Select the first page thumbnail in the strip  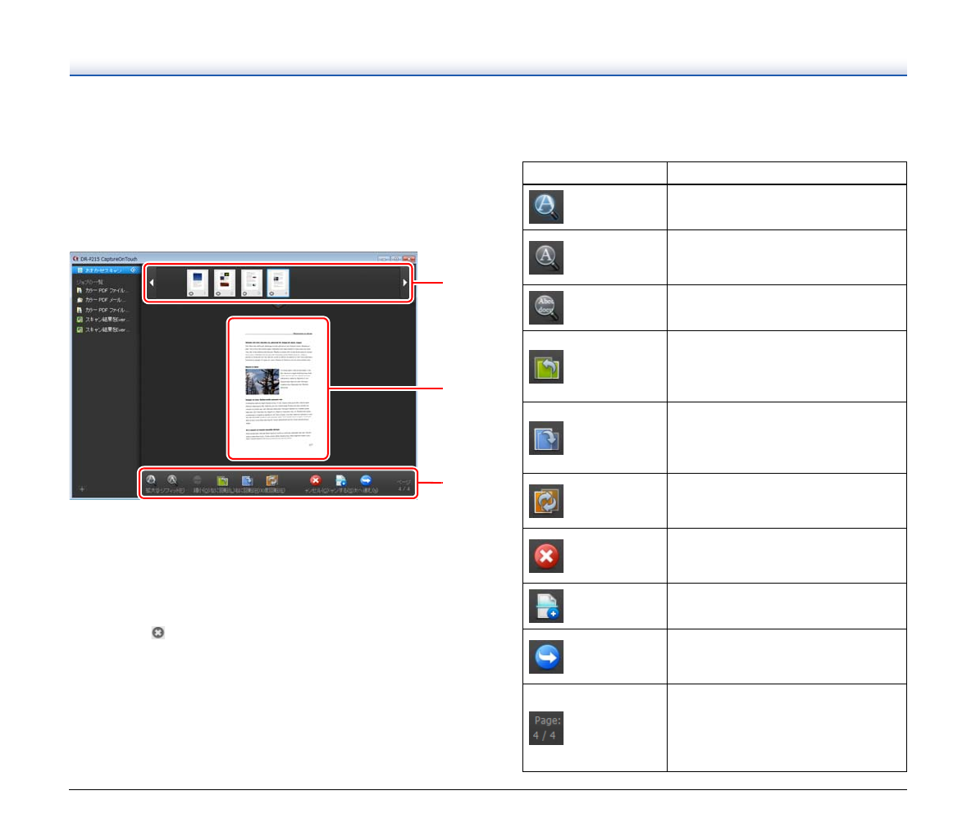[197, 283]
